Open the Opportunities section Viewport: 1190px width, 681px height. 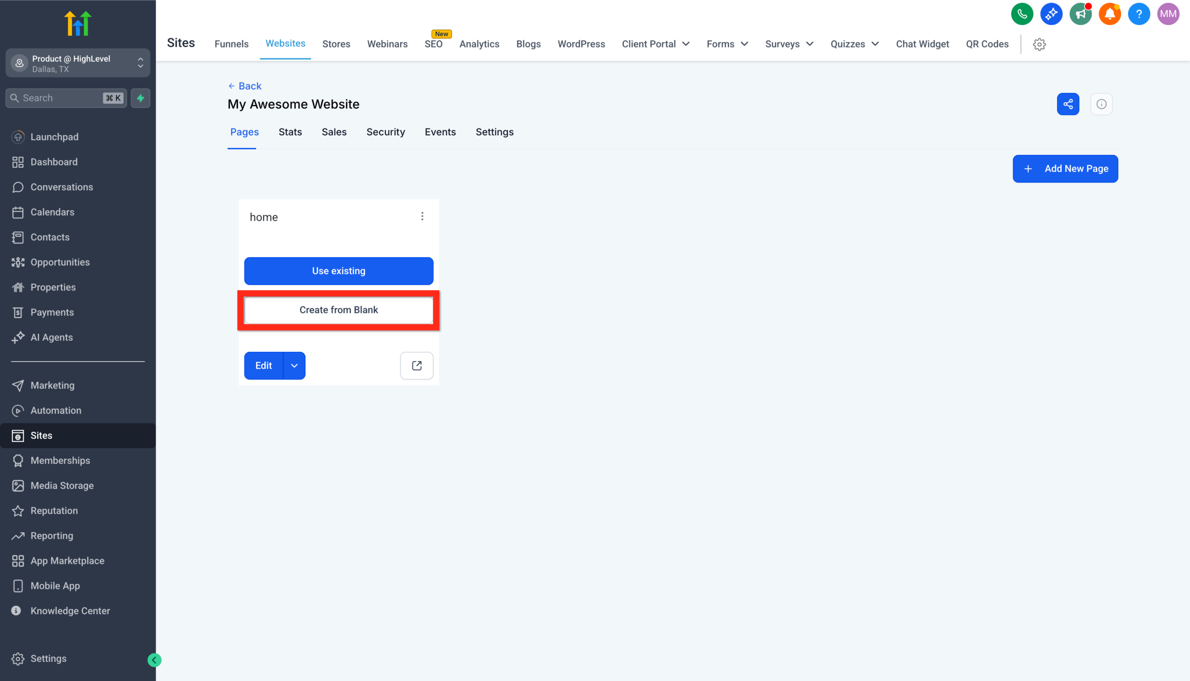pos(60,262)
